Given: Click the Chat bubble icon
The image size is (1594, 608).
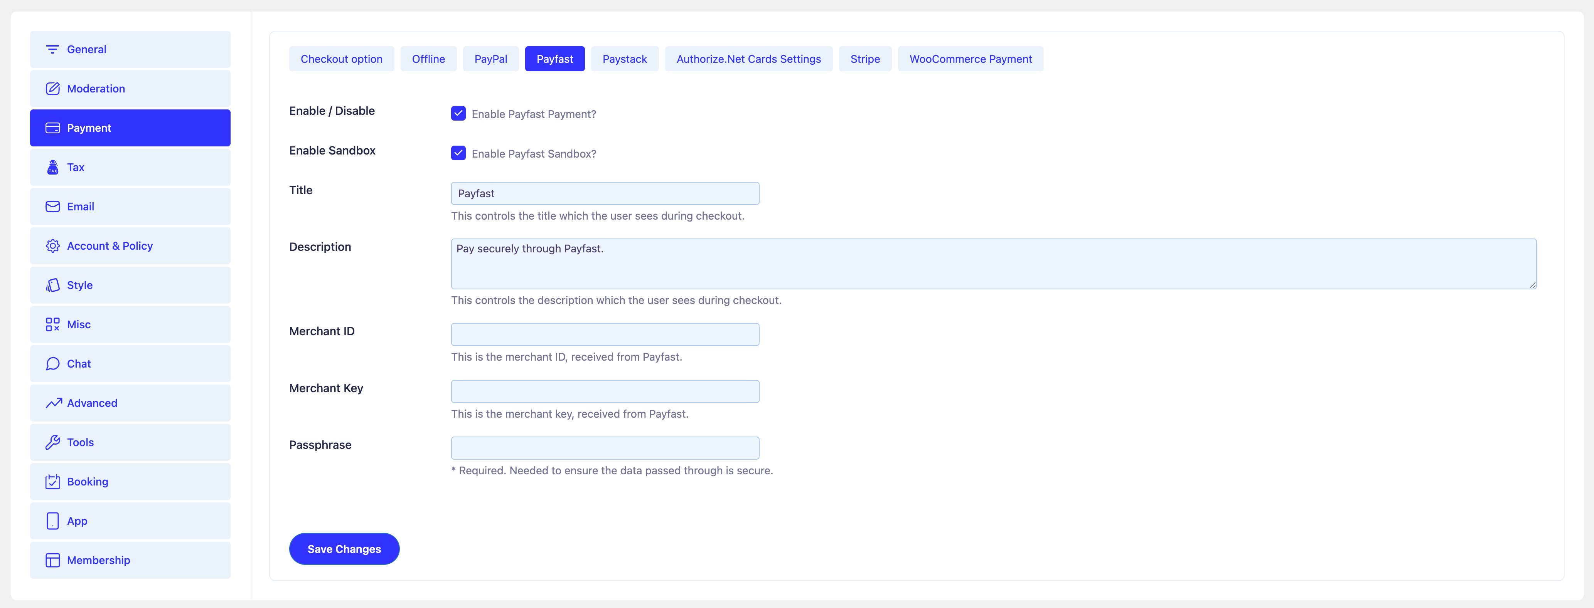Looking at the screenshot, I should click(x=52, y=364).
